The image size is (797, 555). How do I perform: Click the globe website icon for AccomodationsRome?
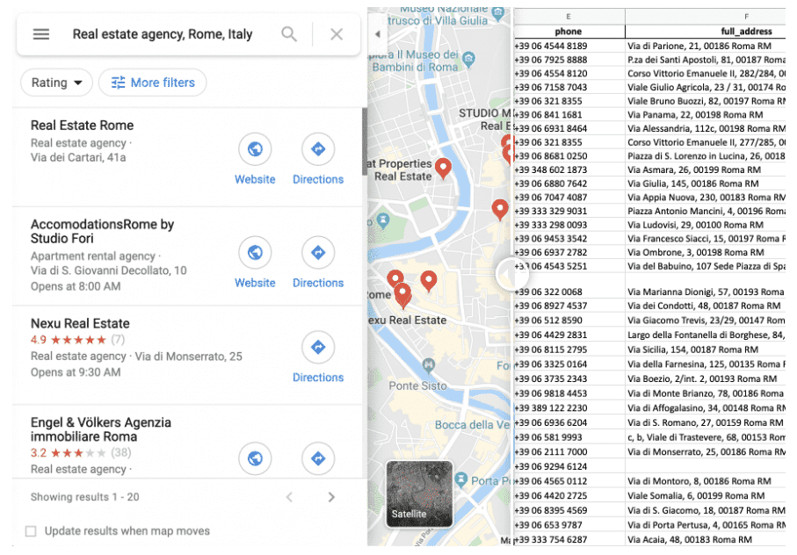click(255, 252)
